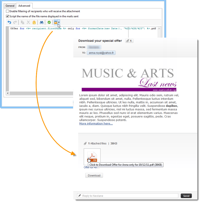Enable filtering of recipients checkbox
Image resolution: width=206 pixels, height=207 pixels.
coord(7,11)
